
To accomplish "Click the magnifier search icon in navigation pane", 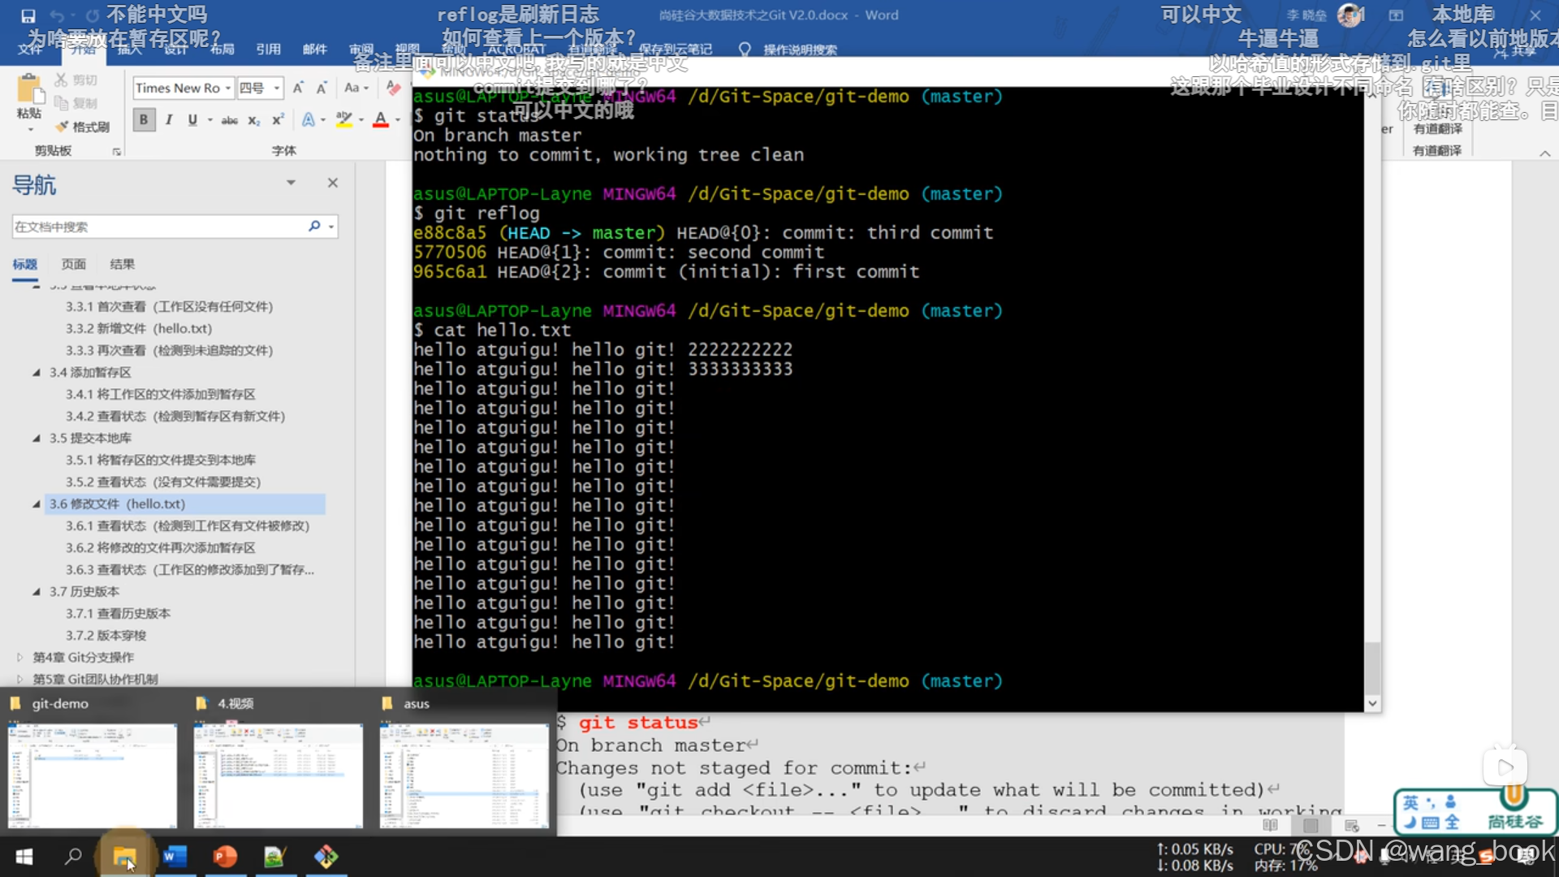I will pyautogui.click(x=314, y=226).
